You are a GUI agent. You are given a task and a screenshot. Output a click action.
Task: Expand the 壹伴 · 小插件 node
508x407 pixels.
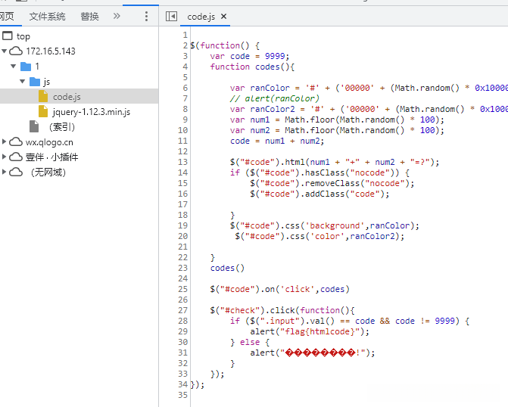(5, 157)
